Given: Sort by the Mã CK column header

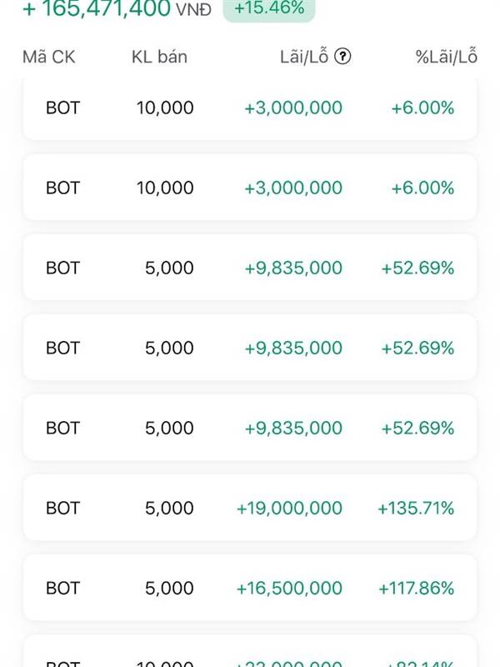Looking at the screenshot, I should [x=49, y=57].
